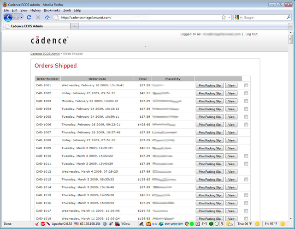Click the Log Out link
Screen dimensions: 295x229
[251, 34]
